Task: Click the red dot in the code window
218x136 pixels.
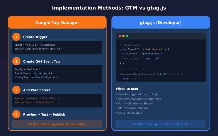Action: click(120, 36)
